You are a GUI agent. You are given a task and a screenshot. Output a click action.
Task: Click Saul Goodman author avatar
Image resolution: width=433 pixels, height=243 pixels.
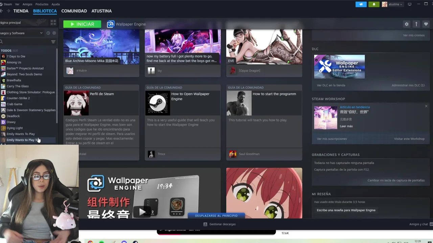233,154
